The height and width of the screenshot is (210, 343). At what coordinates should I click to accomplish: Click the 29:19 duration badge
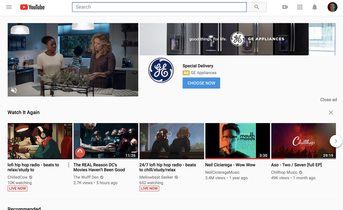pos(328,156)
